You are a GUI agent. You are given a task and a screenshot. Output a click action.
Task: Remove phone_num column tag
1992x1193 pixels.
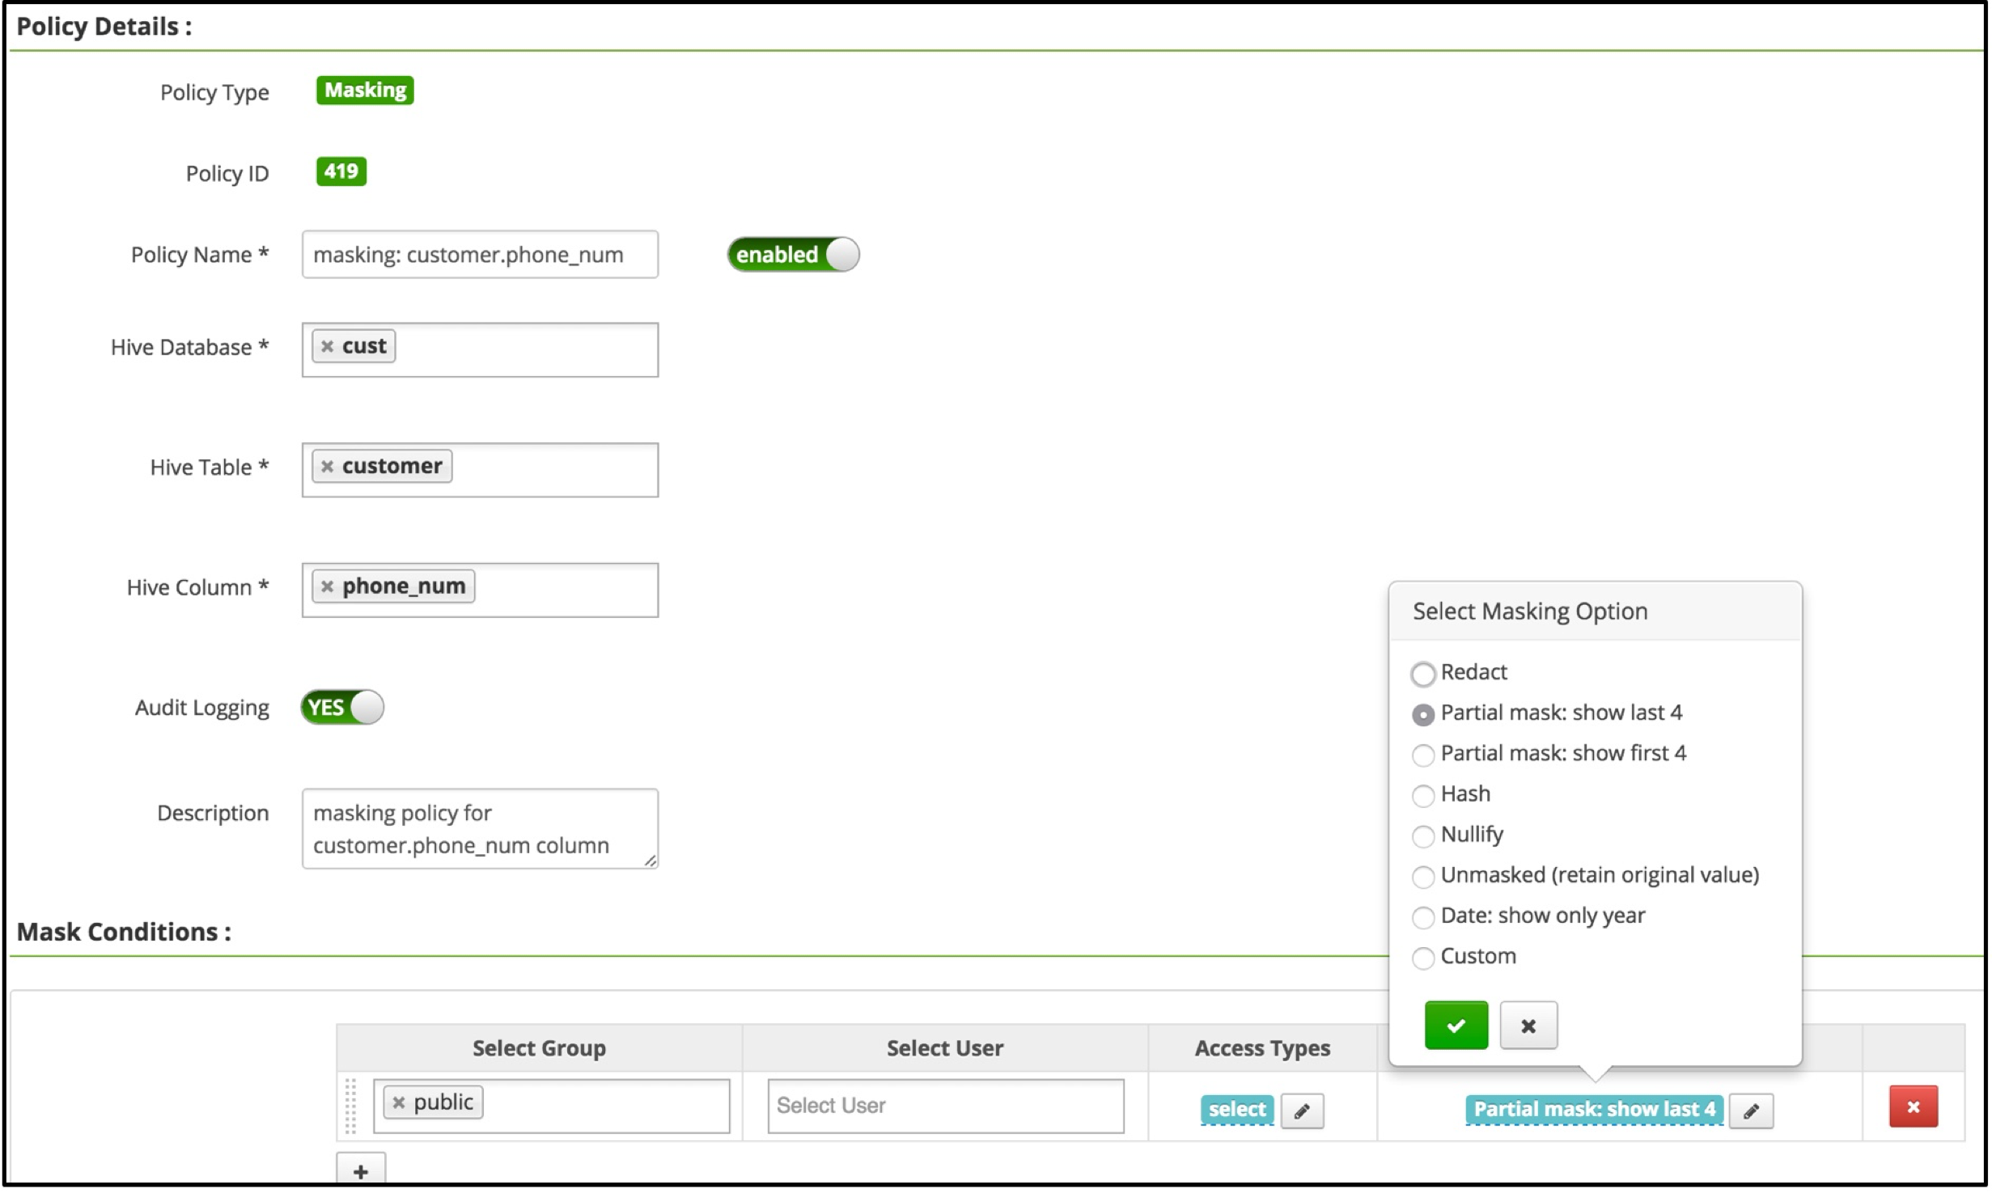328,587
